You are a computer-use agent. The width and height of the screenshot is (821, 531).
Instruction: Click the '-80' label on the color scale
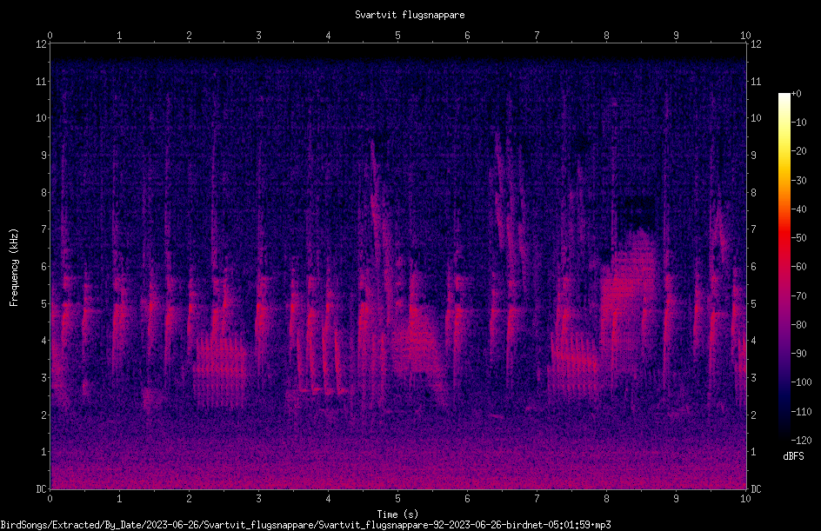[x=799, y=325]
